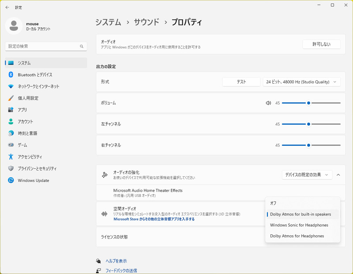Screen dimensions: 353x274
Task: Open the 24 ビット audio format dropdown
Action: [302, 81]
